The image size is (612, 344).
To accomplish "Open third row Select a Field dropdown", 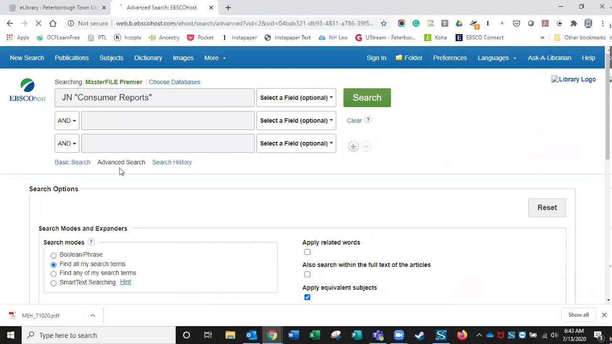I will [296, 143].
